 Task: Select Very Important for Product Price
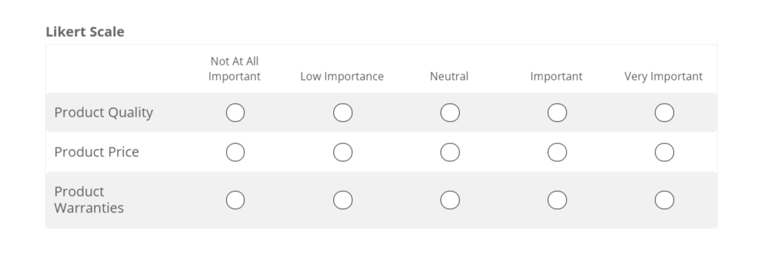pyautogui.click(x=664, y=152)
